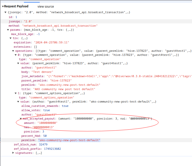192x166 pixels.
Task: Click the view source link
Action: pyautogui.click(x=46, y=7)
